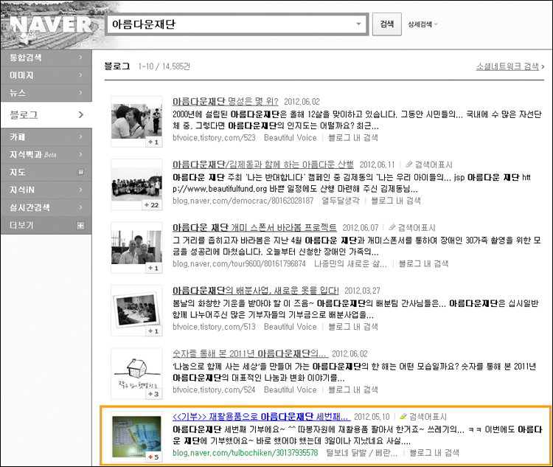This screenshot has height=467, width=553.
Task: Click 블로그 내 검색 on the 숫자를 통해 본 result
Action: pyautogui.click(x=353, y=390)
